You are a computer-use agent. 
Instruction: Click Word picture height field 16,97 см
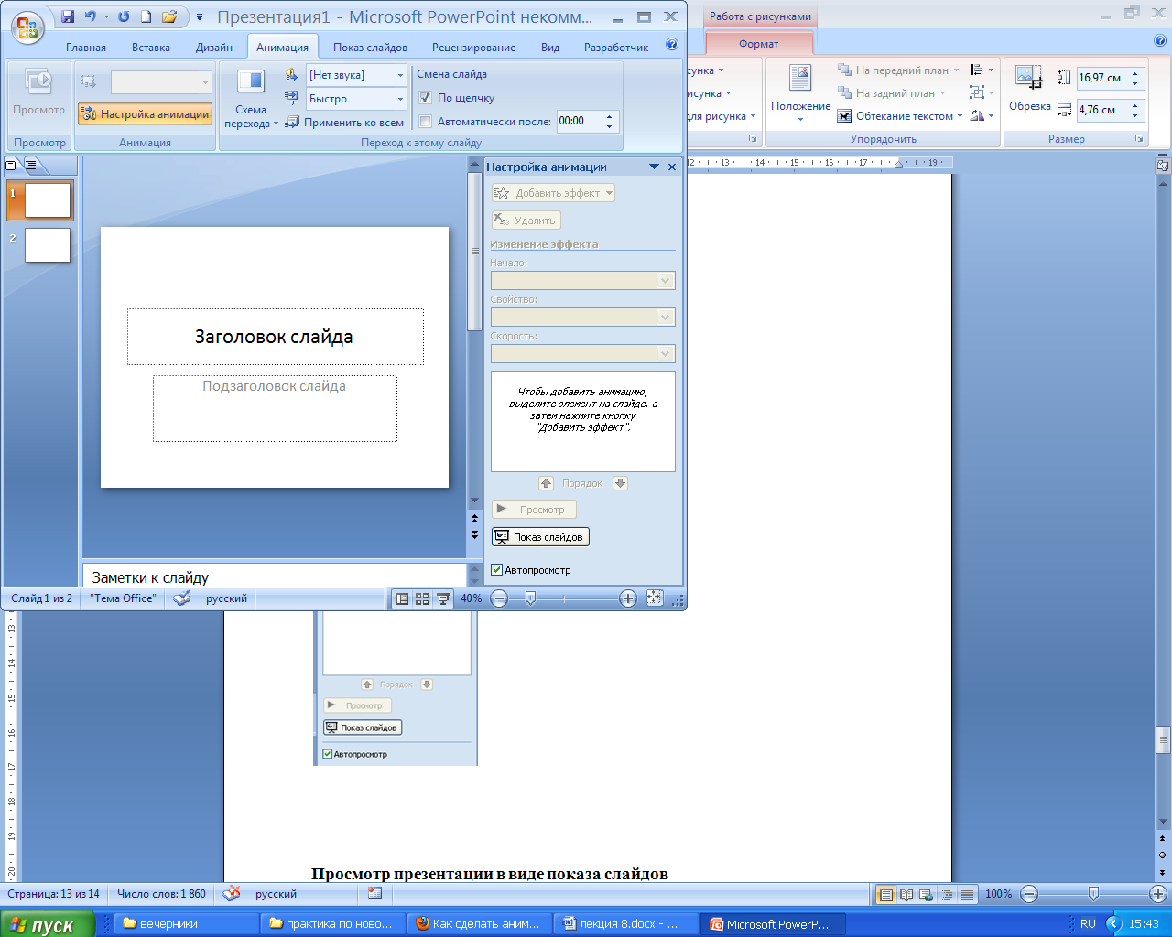pyautogui.click(x=1101, y=78)
